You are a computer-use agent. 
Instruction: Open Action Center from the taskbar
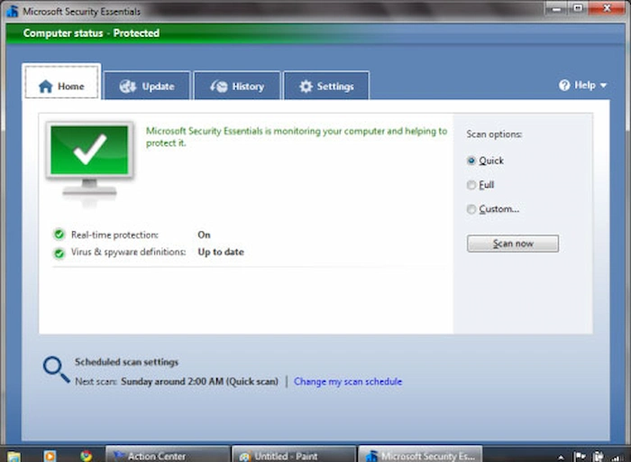168,455
